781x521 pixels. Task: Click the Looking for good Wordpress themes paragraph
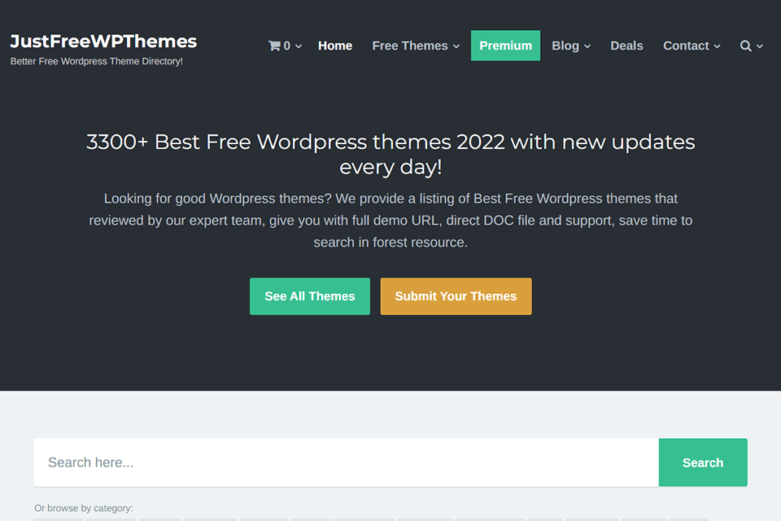(390, 221)
